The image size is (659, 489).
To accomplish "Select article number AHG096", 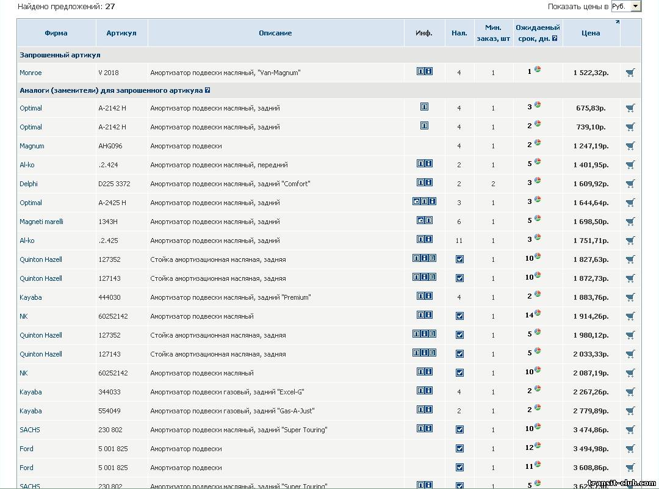I will point(110,146).
